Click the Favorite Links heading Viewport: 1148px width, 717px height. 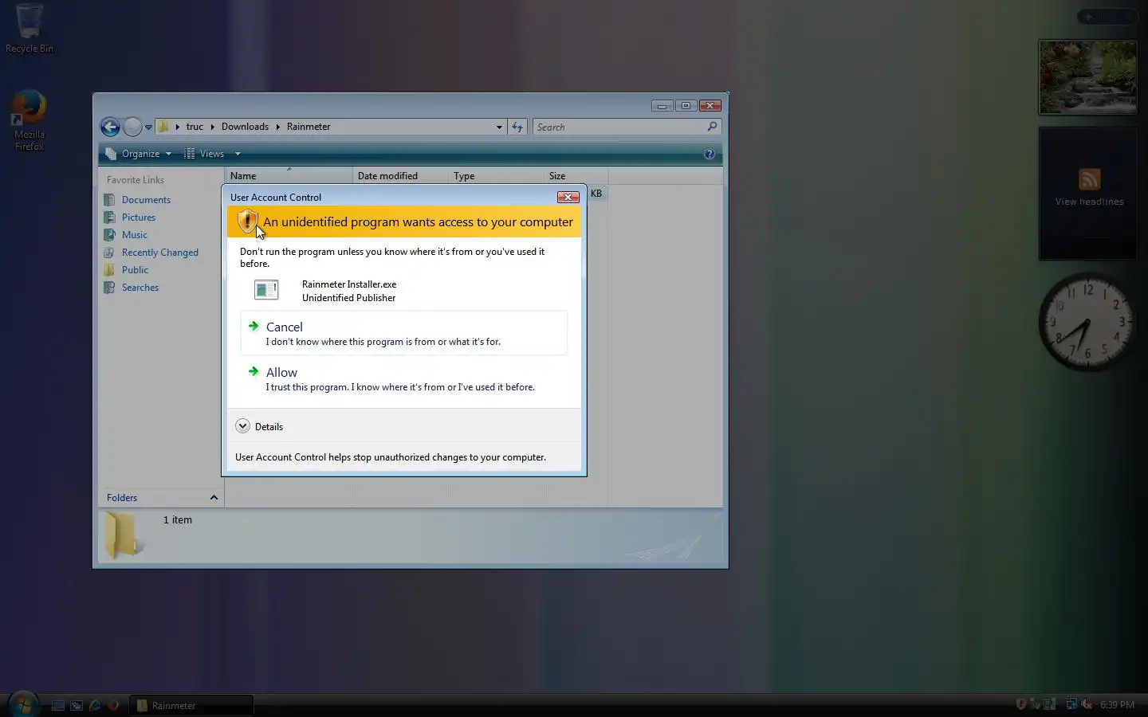click(136, 180)
